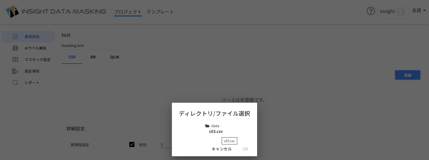Select the data folder in the tree

215,126
